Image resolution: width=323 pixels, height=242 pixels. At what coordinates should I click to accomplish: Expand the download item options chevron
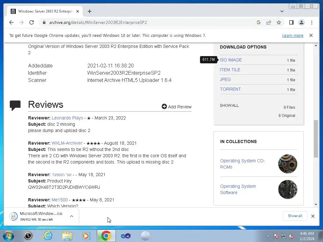point(72,216)
